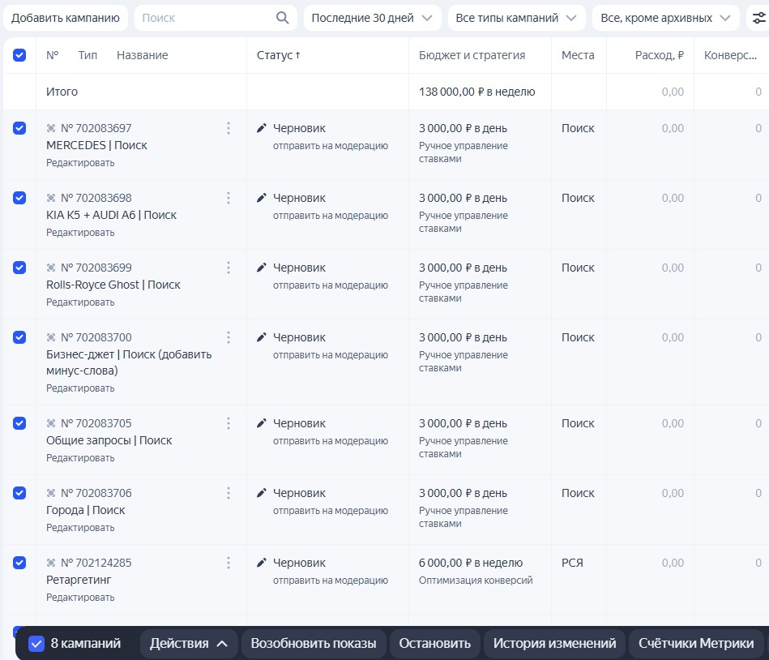Viewport: 769px width, 660px height.
Task: Click Редактировать under Ретаргетинг
Action: 80,598
